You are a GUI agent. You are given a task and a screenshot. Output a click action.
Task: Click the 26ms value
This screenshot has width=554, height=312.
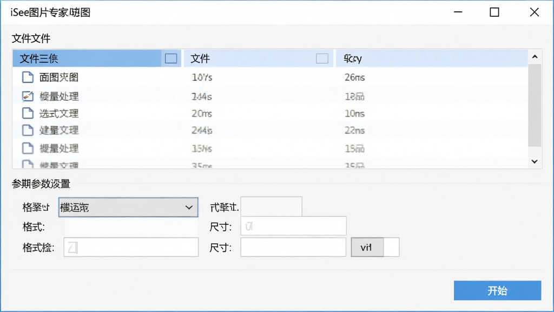pyautogui.click(x=355, y=77)
